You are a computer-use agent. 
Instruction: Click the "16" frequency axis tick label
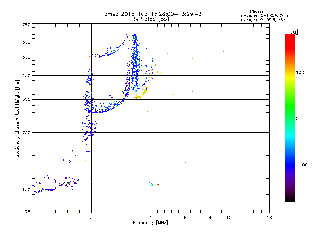coord(269,218)
